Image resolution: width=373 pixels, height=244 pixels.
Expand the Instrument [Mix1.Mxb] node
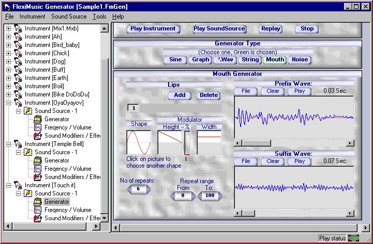pos(9,29)
